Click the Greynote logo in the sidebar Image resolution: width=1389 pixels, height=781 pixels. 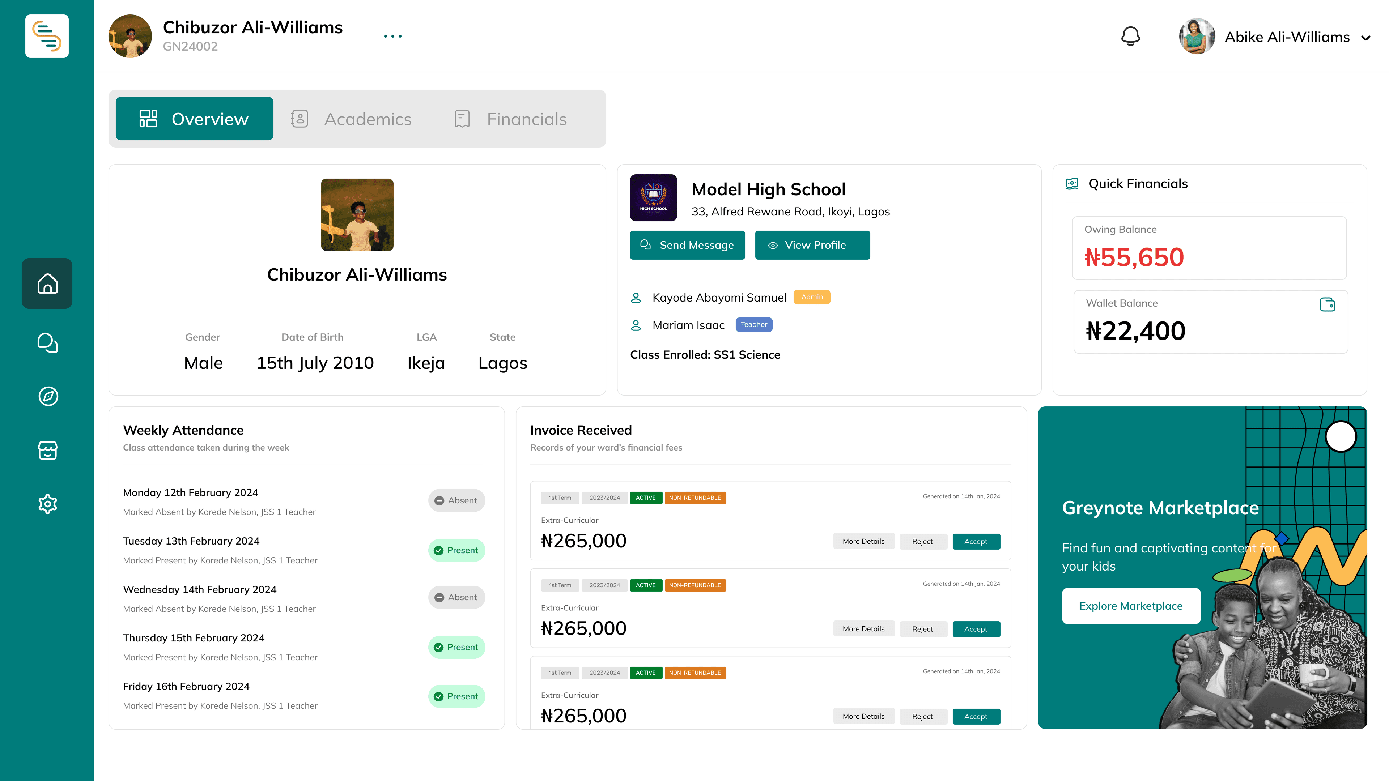pyautogui.click(x=47, y=36)
